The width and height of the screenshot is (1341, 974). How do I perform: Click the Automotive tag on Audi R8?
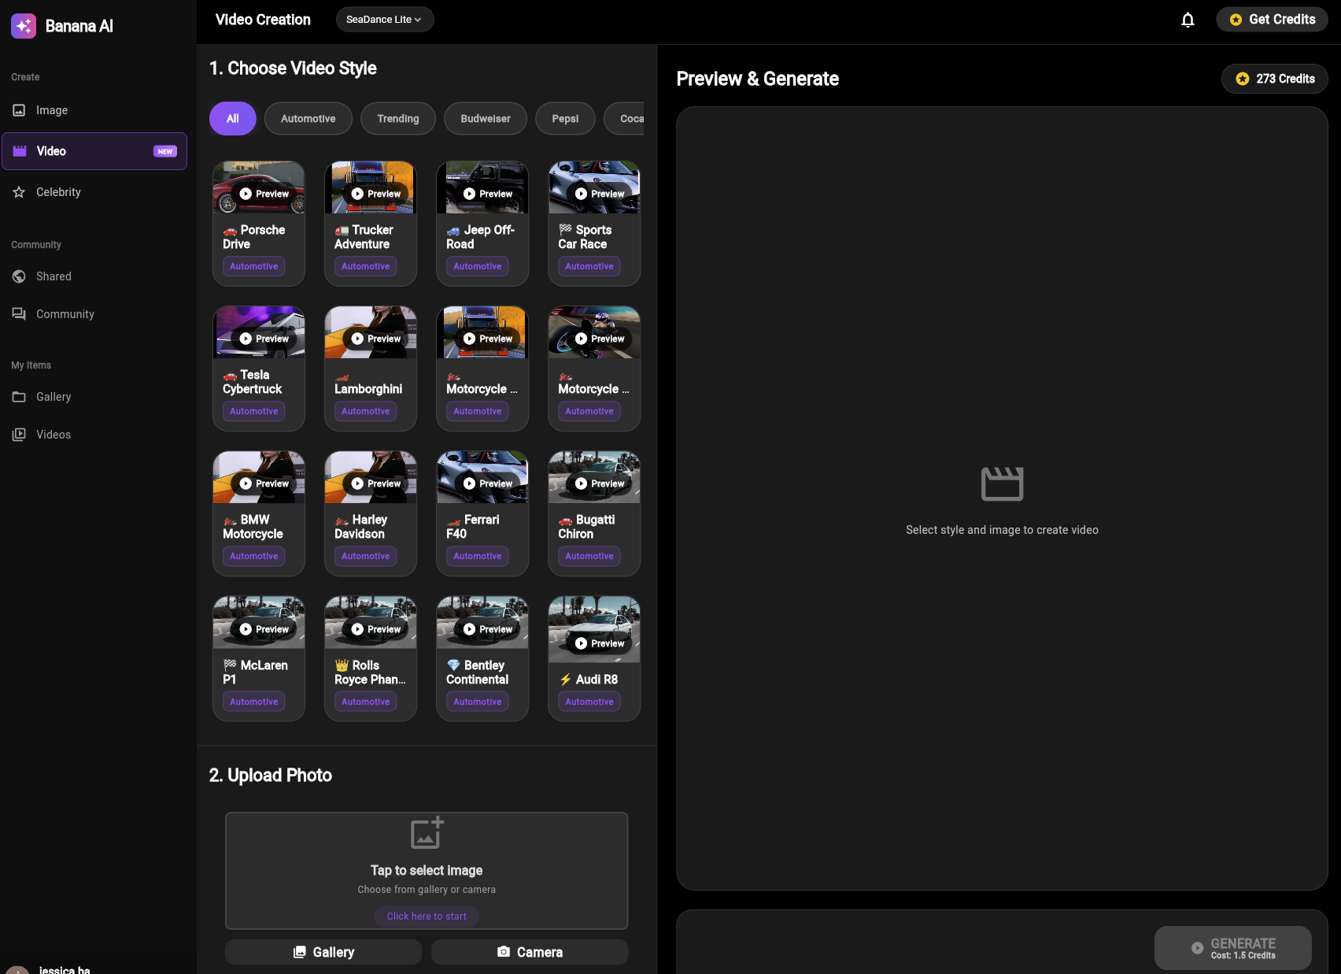point(589,702)
